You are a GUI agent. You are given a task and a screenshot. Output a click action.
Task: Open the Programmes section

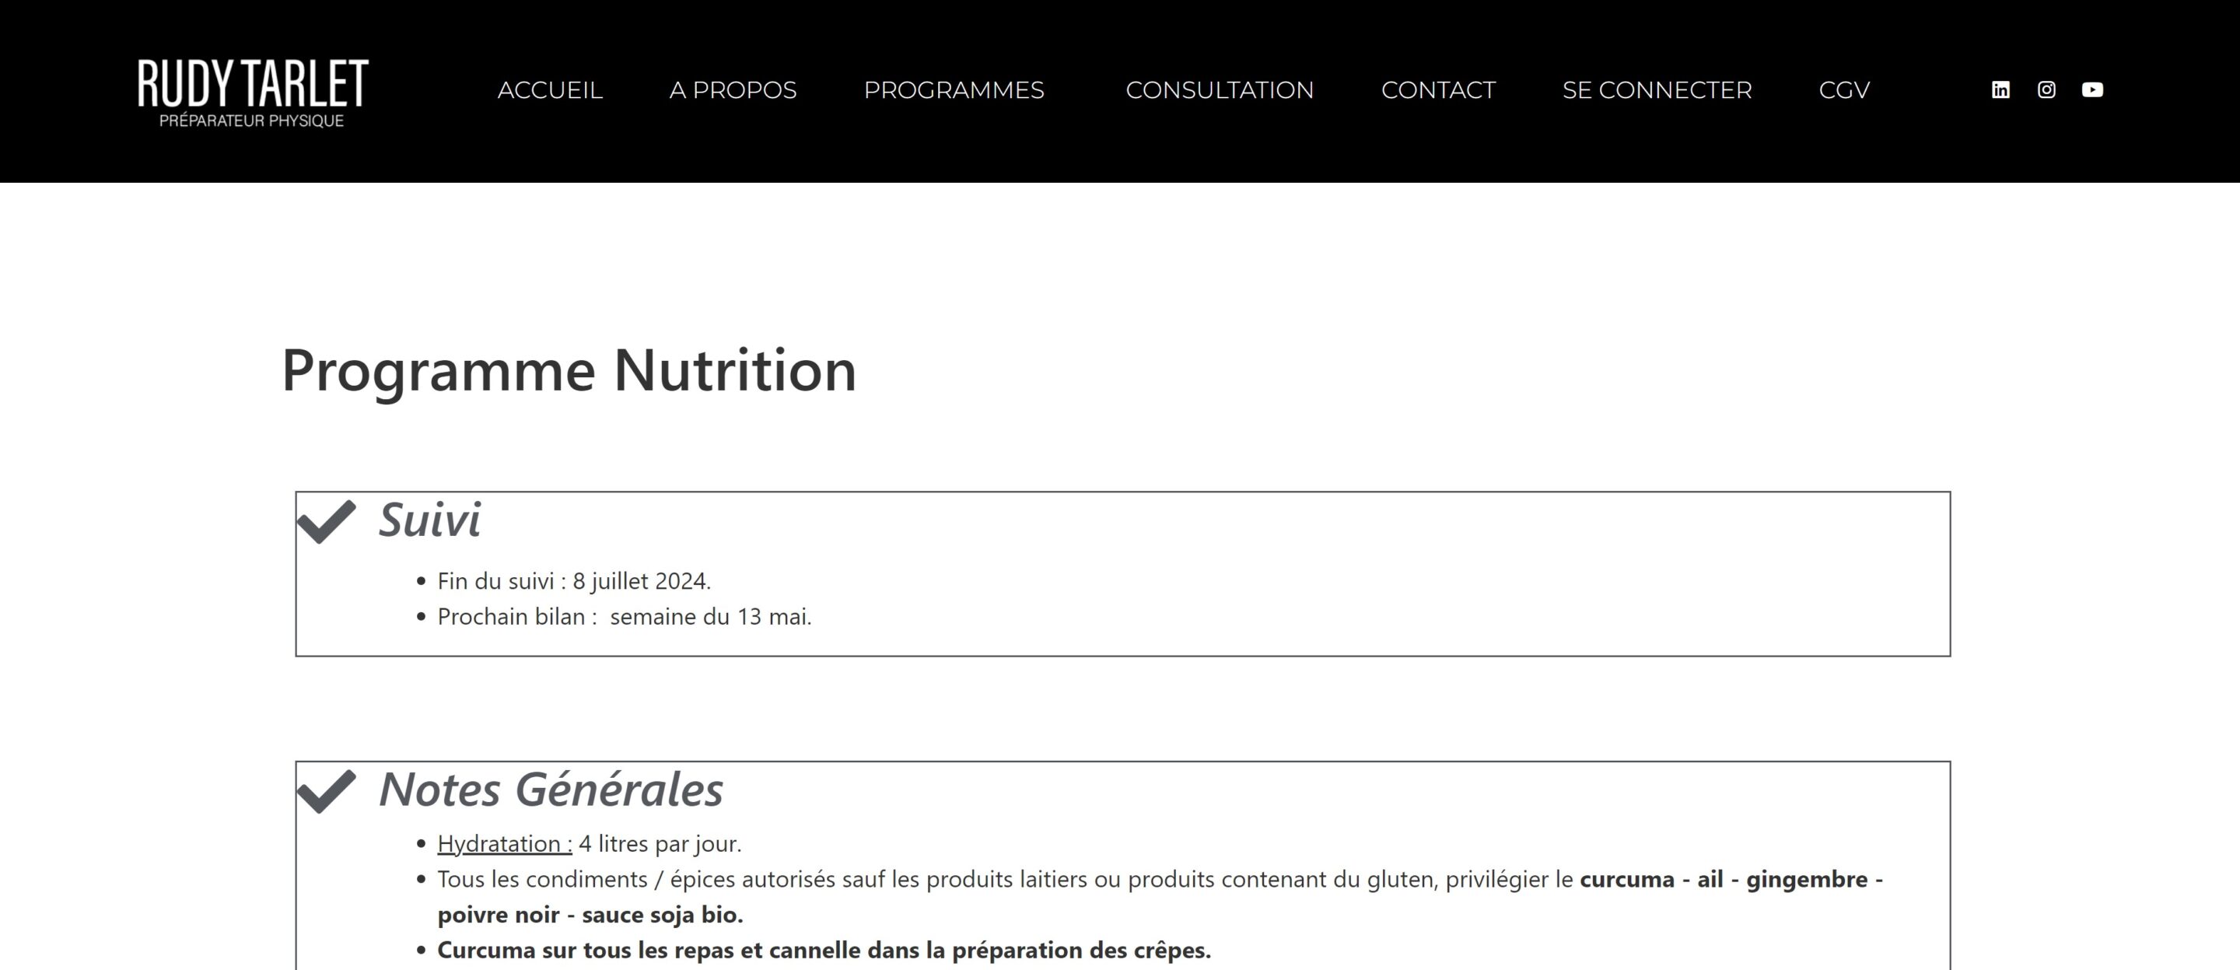[x=954, y=89]
